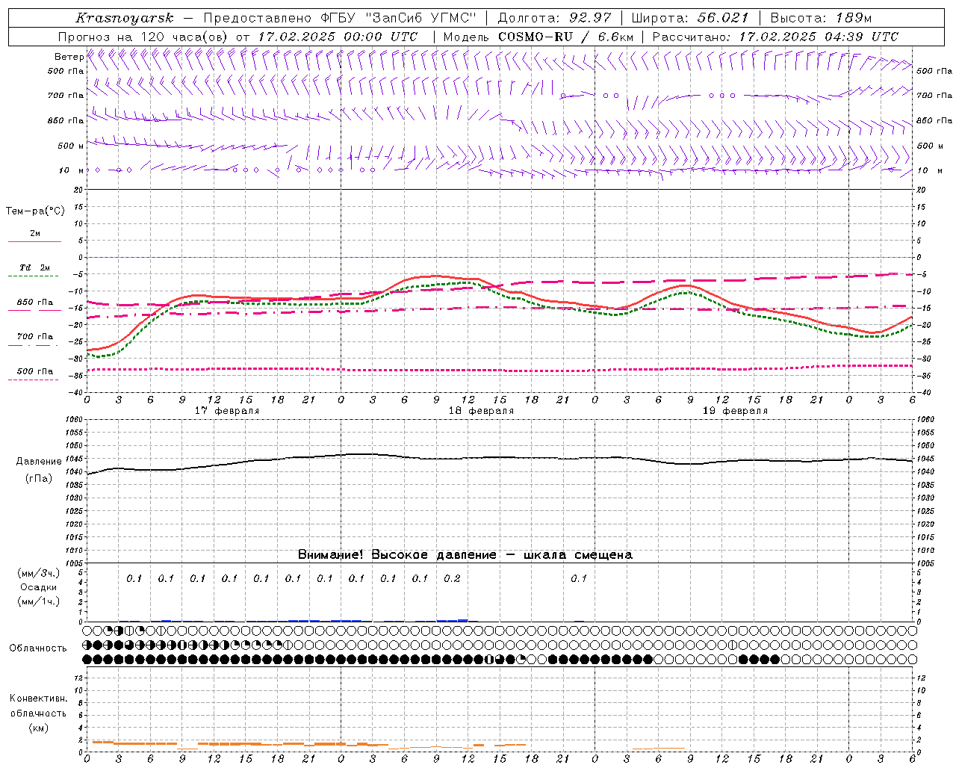The width and height of the screenshot is (956, 765).
Task: Click the Тем-ра(°C) axis title
Action: [x=35, y=211]
